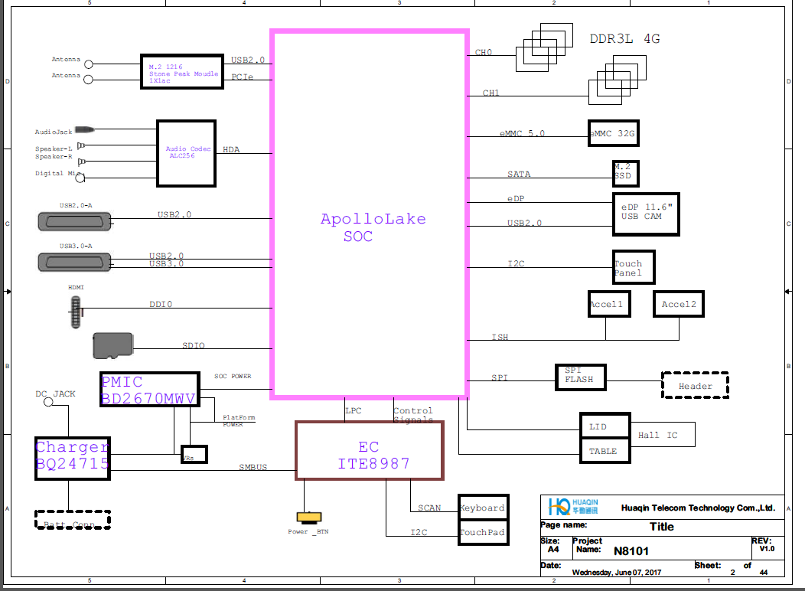This screenshot has height=591, width=805.
Task: Select the page name Title text
Action: (662, 527)
